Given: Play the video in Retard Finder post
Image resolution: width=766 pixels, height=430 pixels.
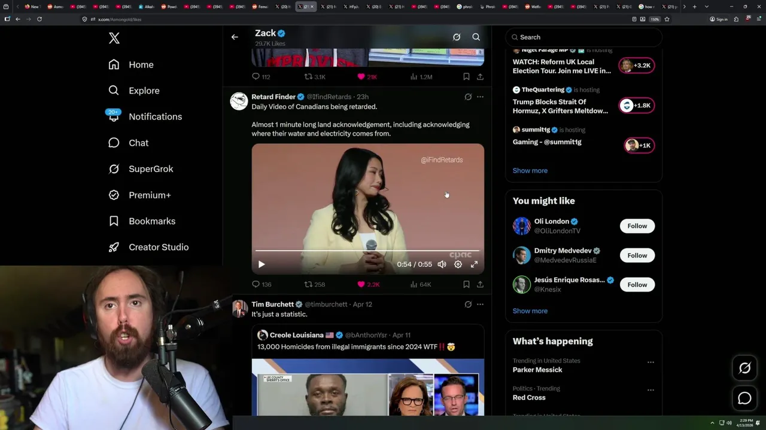Looking at the screenshot, I should [262, 265].
